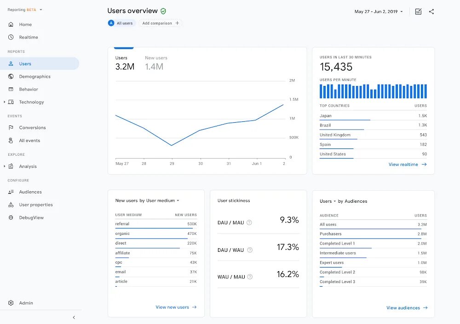Open the Realtime report icon
This screenshot has width=460, height=324.
[10, 37]
